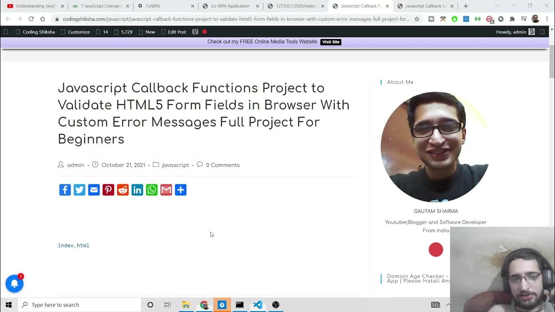This screenshot has width=555, height=312.
Task: Open the tab search dropdown arrow
Action: coord(497,6)
